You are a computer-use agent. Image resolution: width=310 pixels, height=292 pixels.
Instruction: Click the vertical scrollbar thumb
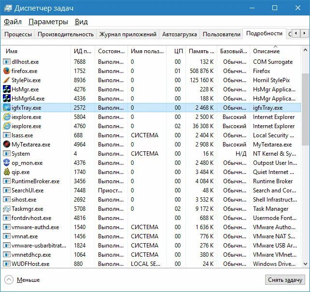click(305, 109)
